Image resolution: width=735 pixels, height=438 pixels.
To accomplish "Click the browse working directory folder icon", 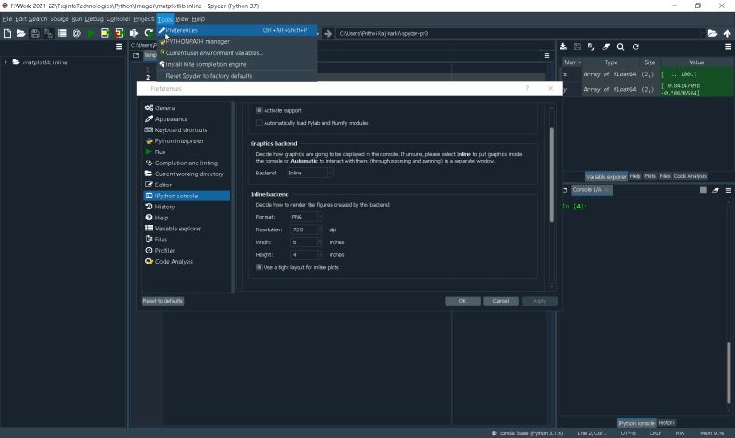I will [713, 33].
